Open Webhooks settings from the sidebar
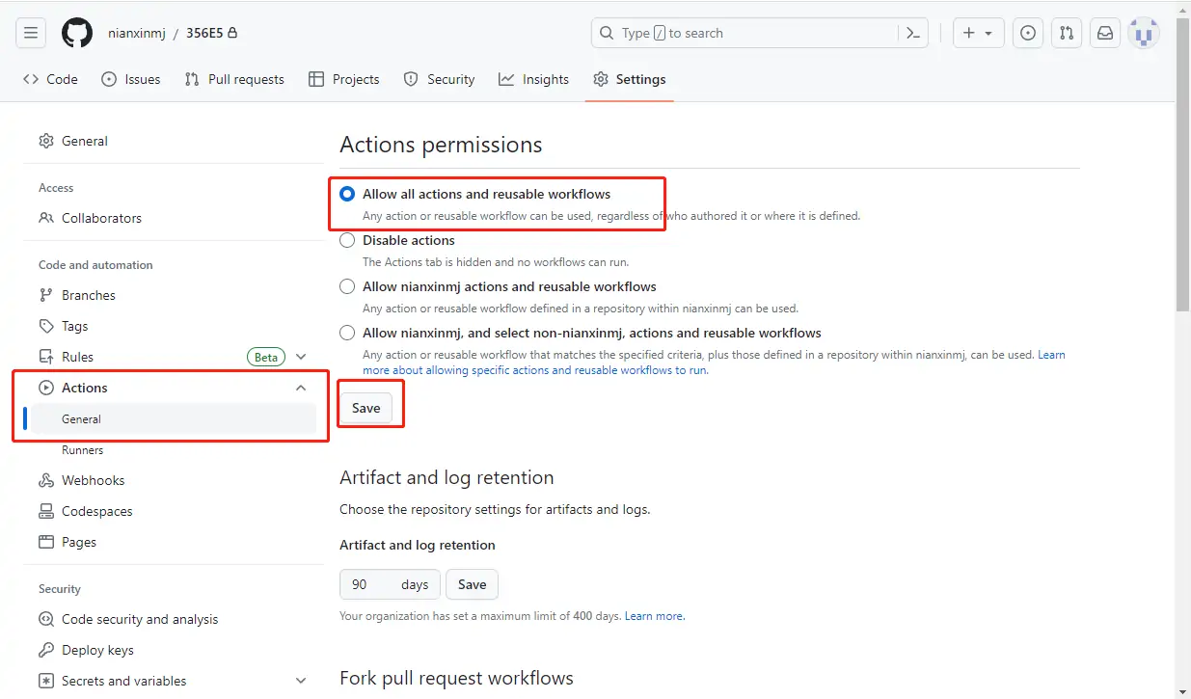 (93, 480)
